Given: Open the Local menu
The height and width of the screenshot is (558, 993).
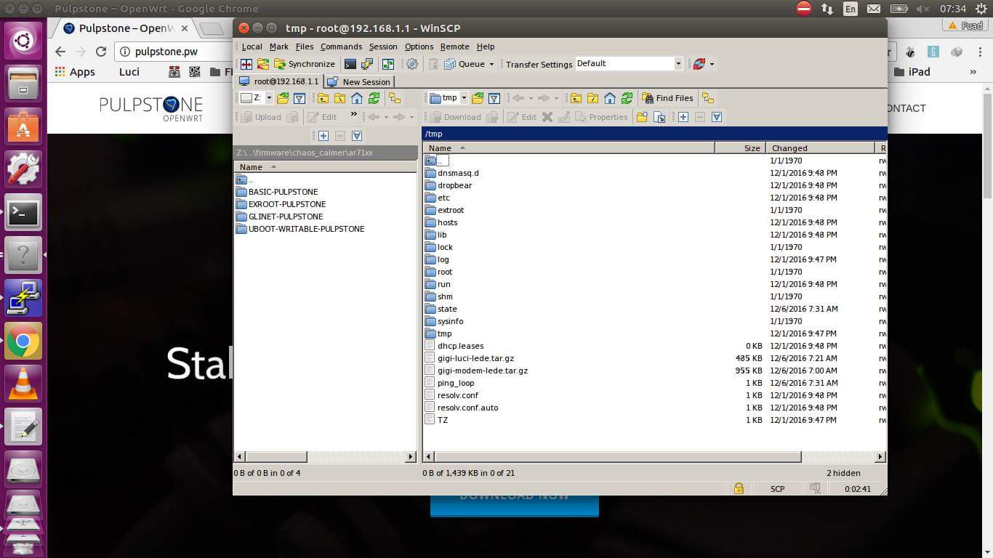Looking at the screenshot, I should point(252,46).
